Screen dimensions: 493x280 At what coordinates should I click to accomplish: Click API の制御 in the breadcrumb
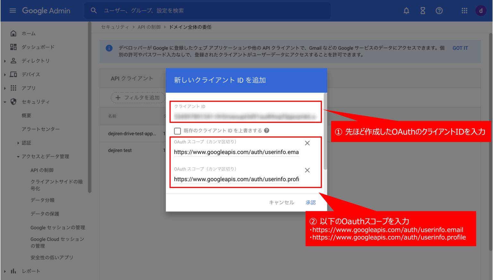(x=149, y=27)
